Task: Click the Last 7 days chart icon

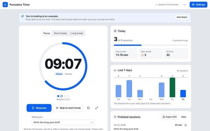Action: tap(115, 70)
